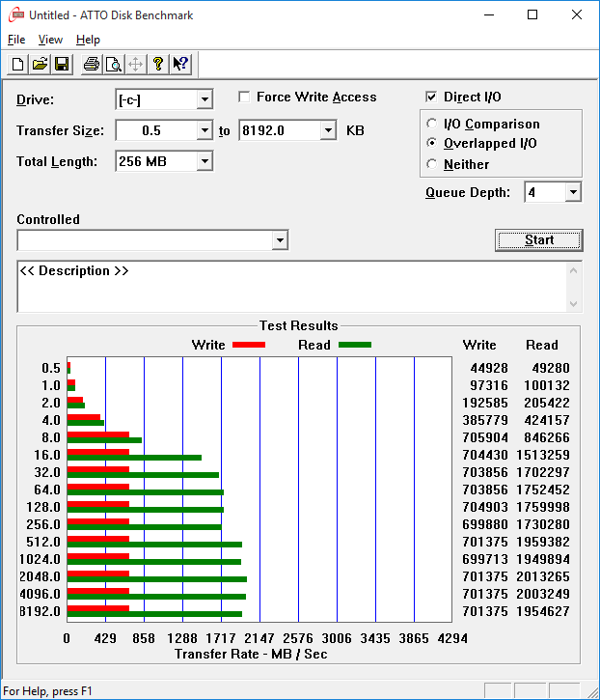The height and width of the screenshot is (700, 600).
Task: Click the 0.5 KB row read value 49280
Action: (551, 368)
